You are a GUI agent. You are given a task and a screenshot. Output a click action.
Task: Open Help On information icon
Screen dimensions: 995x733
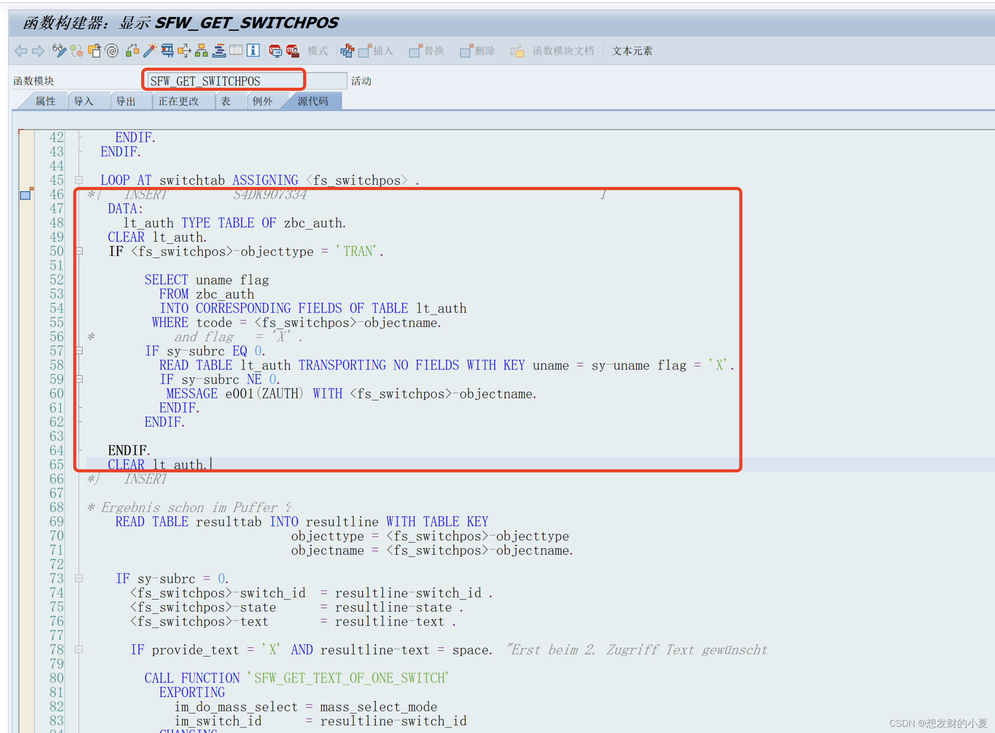coord(253,50)
